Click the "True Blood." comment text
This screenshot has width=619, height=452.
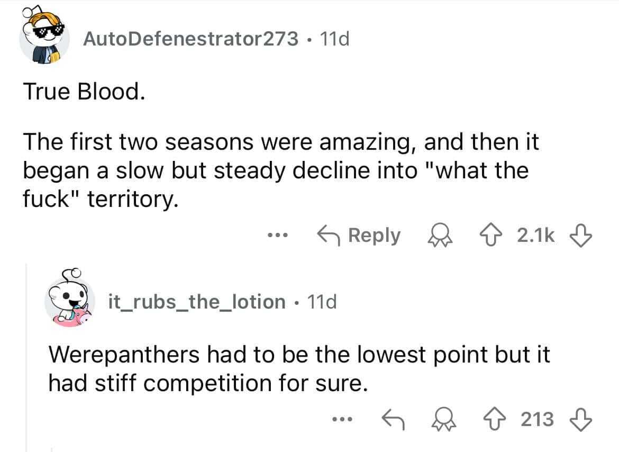pos(83,92)
